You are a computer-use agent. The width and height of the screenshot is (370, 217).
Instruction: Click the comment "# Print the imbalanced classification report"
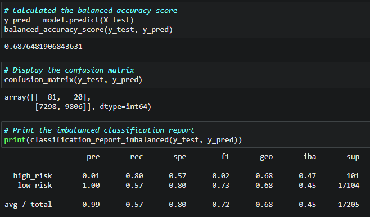(x=100, y=130)
